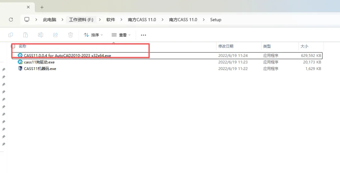Open second 南方CASS 11.0 breadcrumb folder
The image size is (340, 173).
[183, 20]
